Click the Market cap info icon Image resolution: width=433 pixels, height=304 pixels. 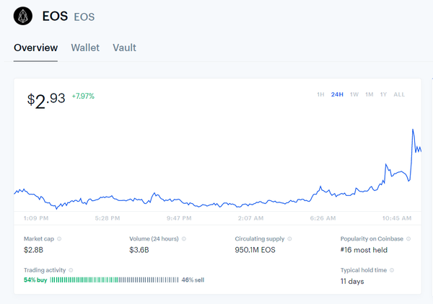point(59,239)
